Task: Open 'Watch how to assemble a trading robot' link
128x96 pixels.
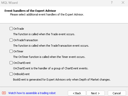Action: pos(32,93)
